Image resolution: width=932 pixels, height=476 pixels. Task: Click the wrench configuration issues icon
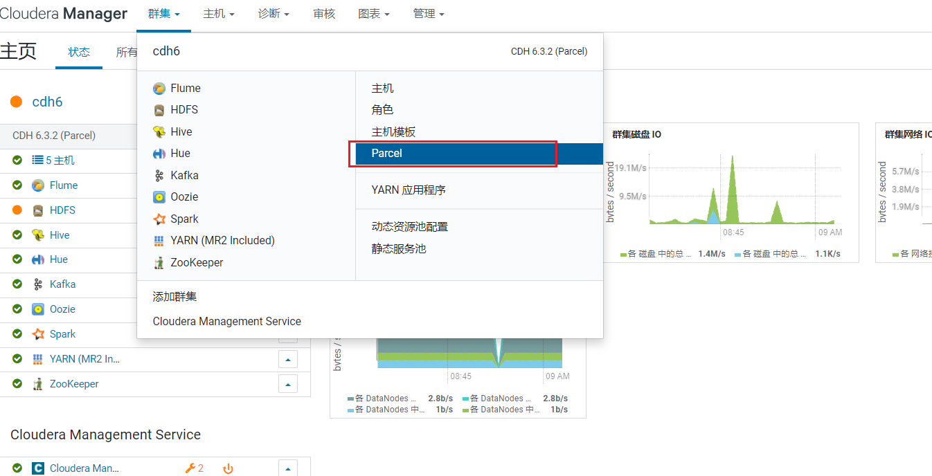[190, 468]
